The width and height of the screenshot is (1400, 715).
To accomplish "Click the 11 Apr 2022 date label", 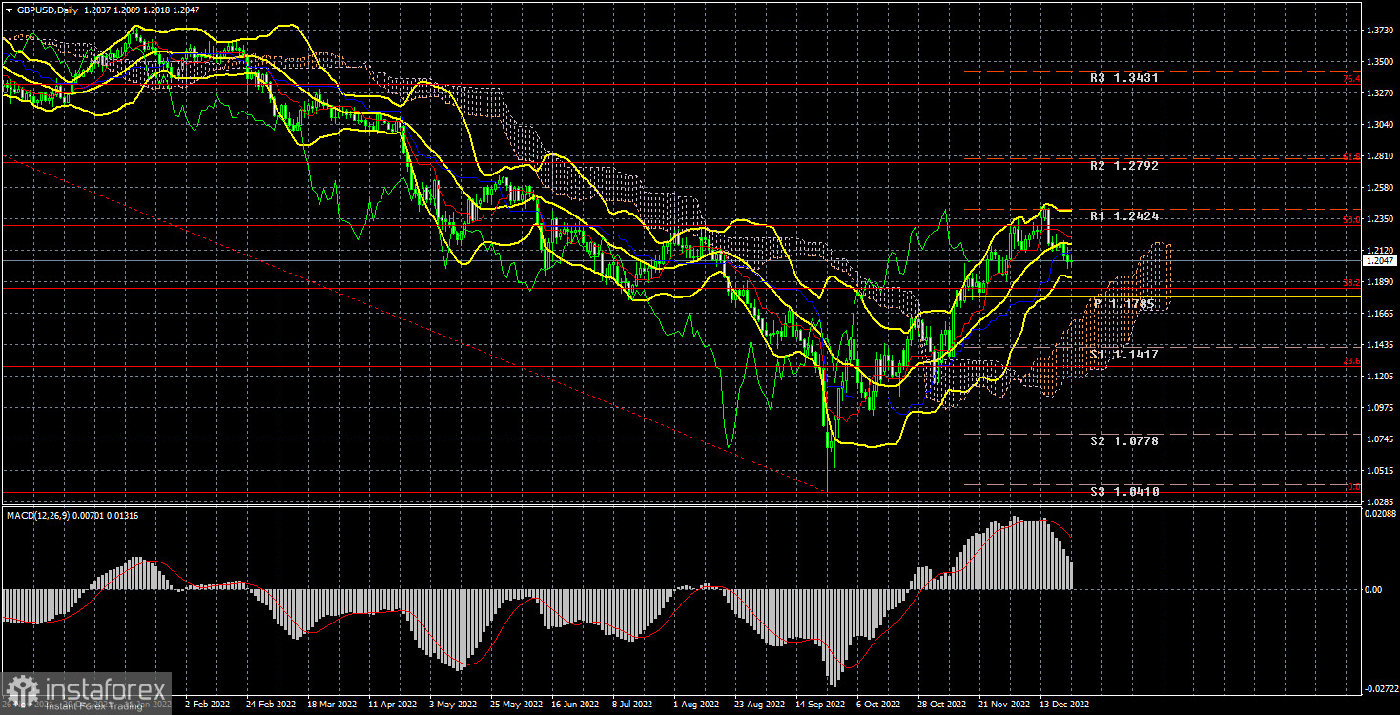I will pyautogui.click(x=393, y=705).
